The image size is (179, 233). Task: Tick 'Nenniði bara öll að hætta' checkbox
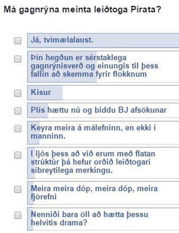(x=18, y=215)
